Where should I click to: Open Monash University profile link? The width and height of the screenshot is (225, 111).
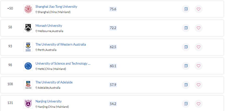click(49, 26)
